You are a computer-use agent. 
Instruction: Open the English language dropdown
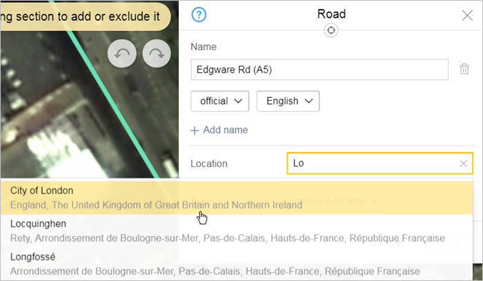tap(288, 101)
